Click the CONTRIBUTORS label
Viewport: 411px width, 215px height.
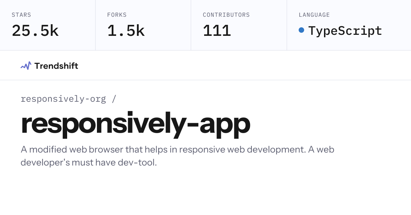click(226, 15)
